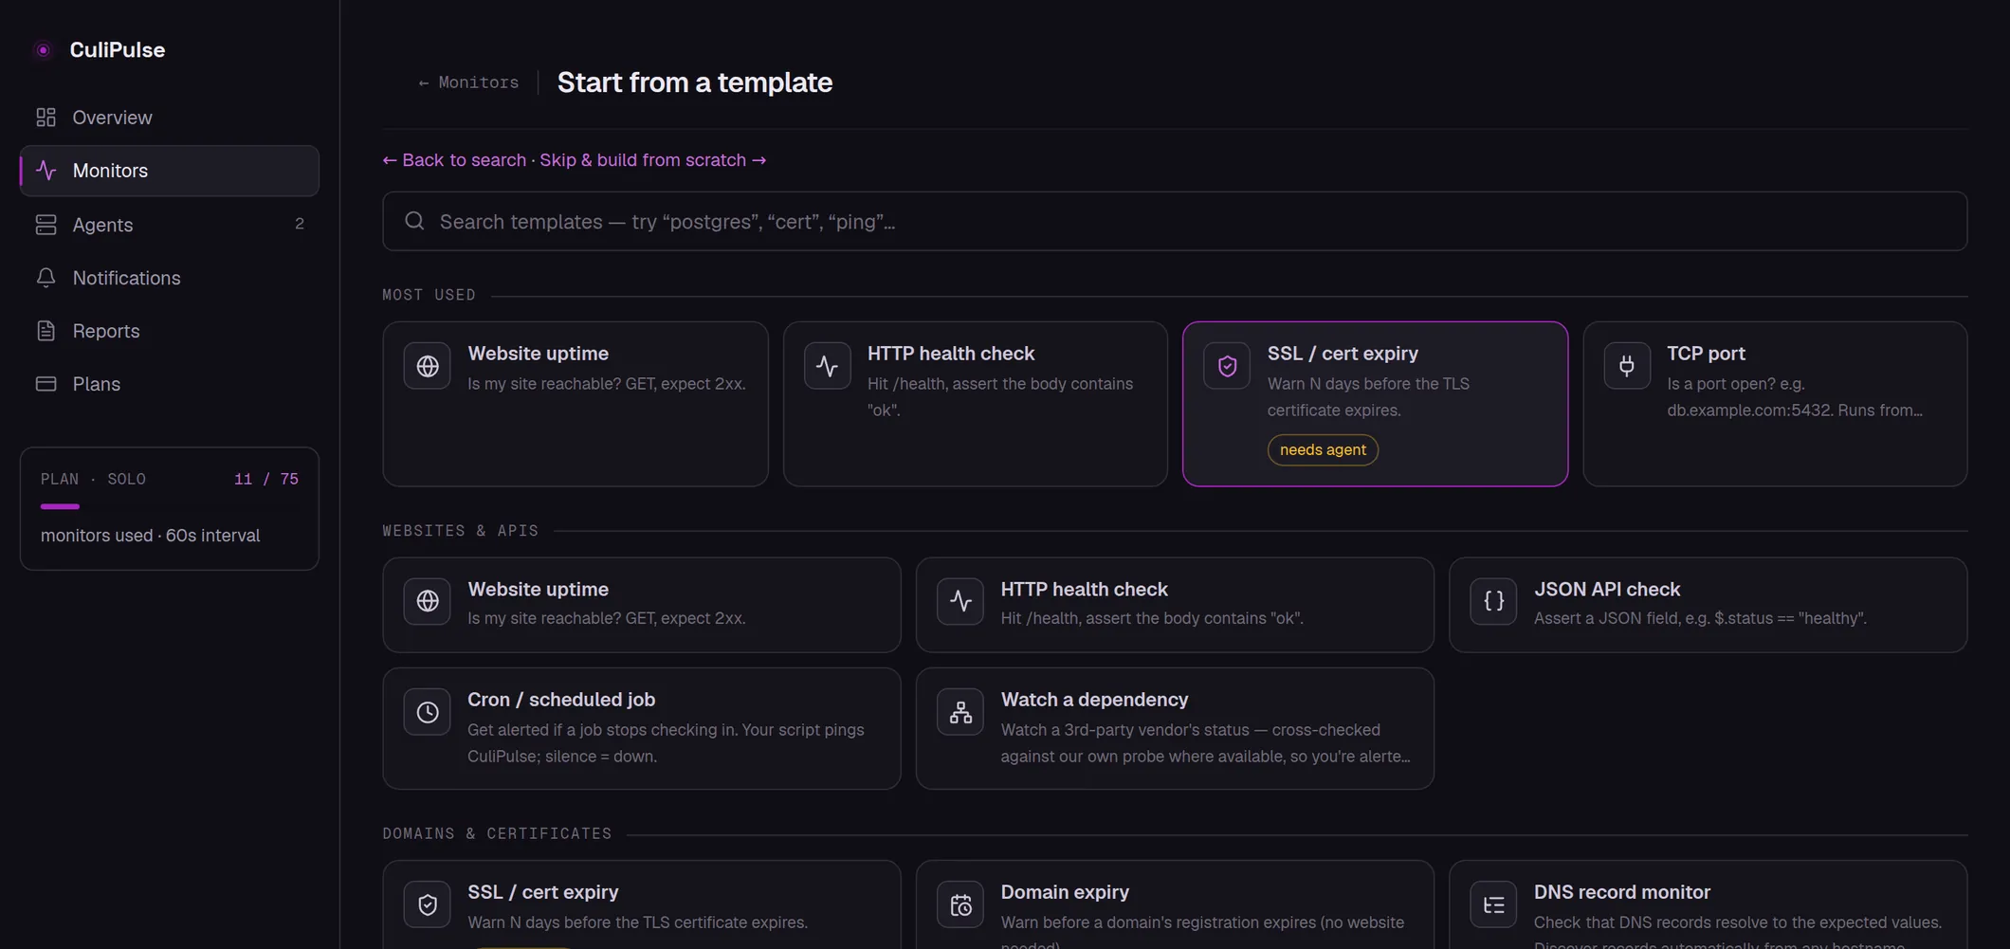Click the plug icon on TCP port card
Screen dimensions: 2010x949
point(1627,366)
